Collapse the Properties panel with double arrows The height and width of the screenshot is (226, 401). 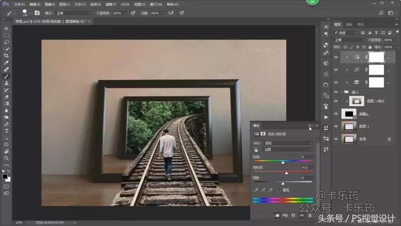(x=310, y=126)
